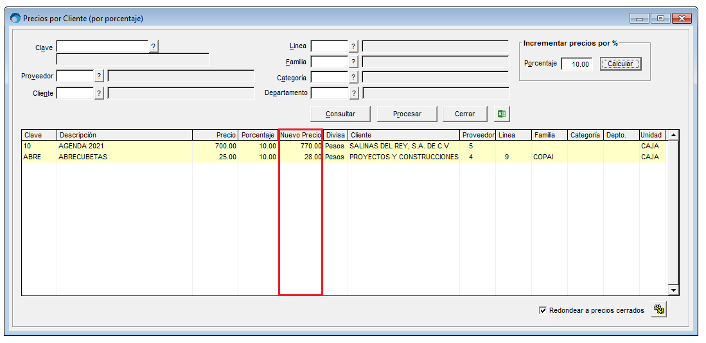This screenshot has width=706, height=343.
Task: Click the application icon in title bar
Action: tap(15, 19)
